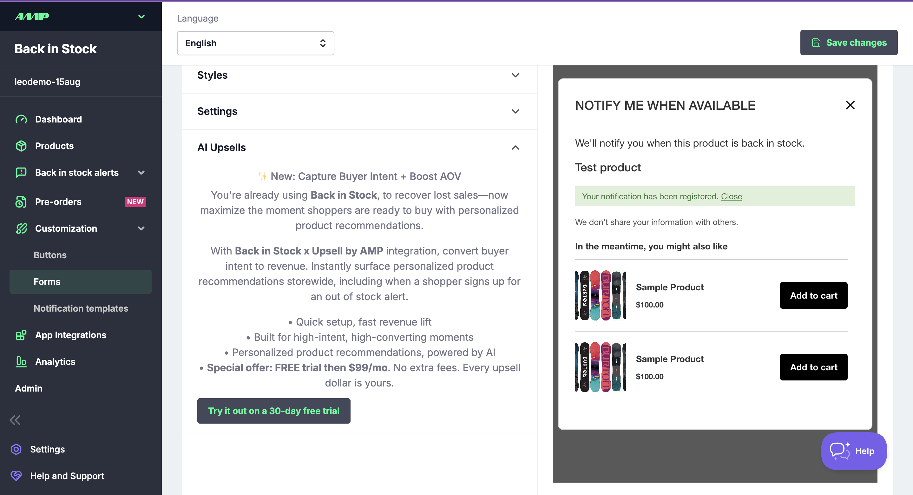The height and width of the screenshot is (495, 913).
Task: Click Test product title in preview
Action: click(x=608, y=167)
